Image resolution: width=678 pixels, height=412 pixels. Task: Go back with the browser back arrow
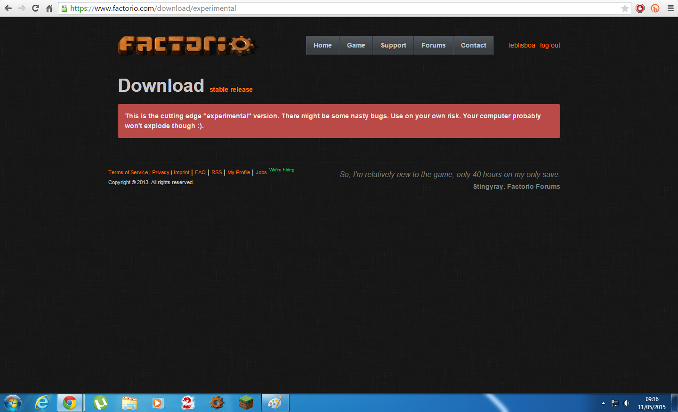8,8
